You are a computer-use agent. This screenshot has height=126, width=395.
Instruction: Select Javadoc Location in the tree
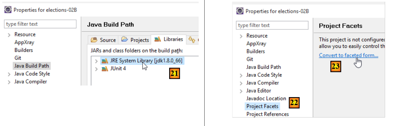pyautogui.click(x=266, y=98)
